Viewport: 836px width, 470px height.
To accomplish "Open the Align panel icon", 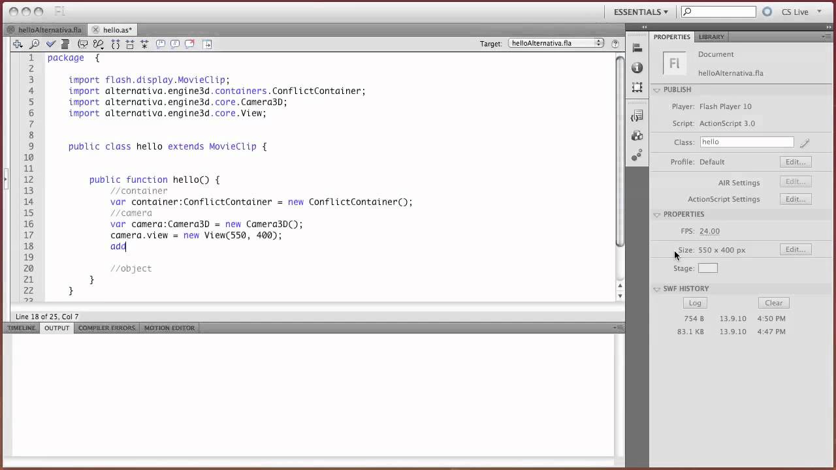I will (x=637, y=48).
